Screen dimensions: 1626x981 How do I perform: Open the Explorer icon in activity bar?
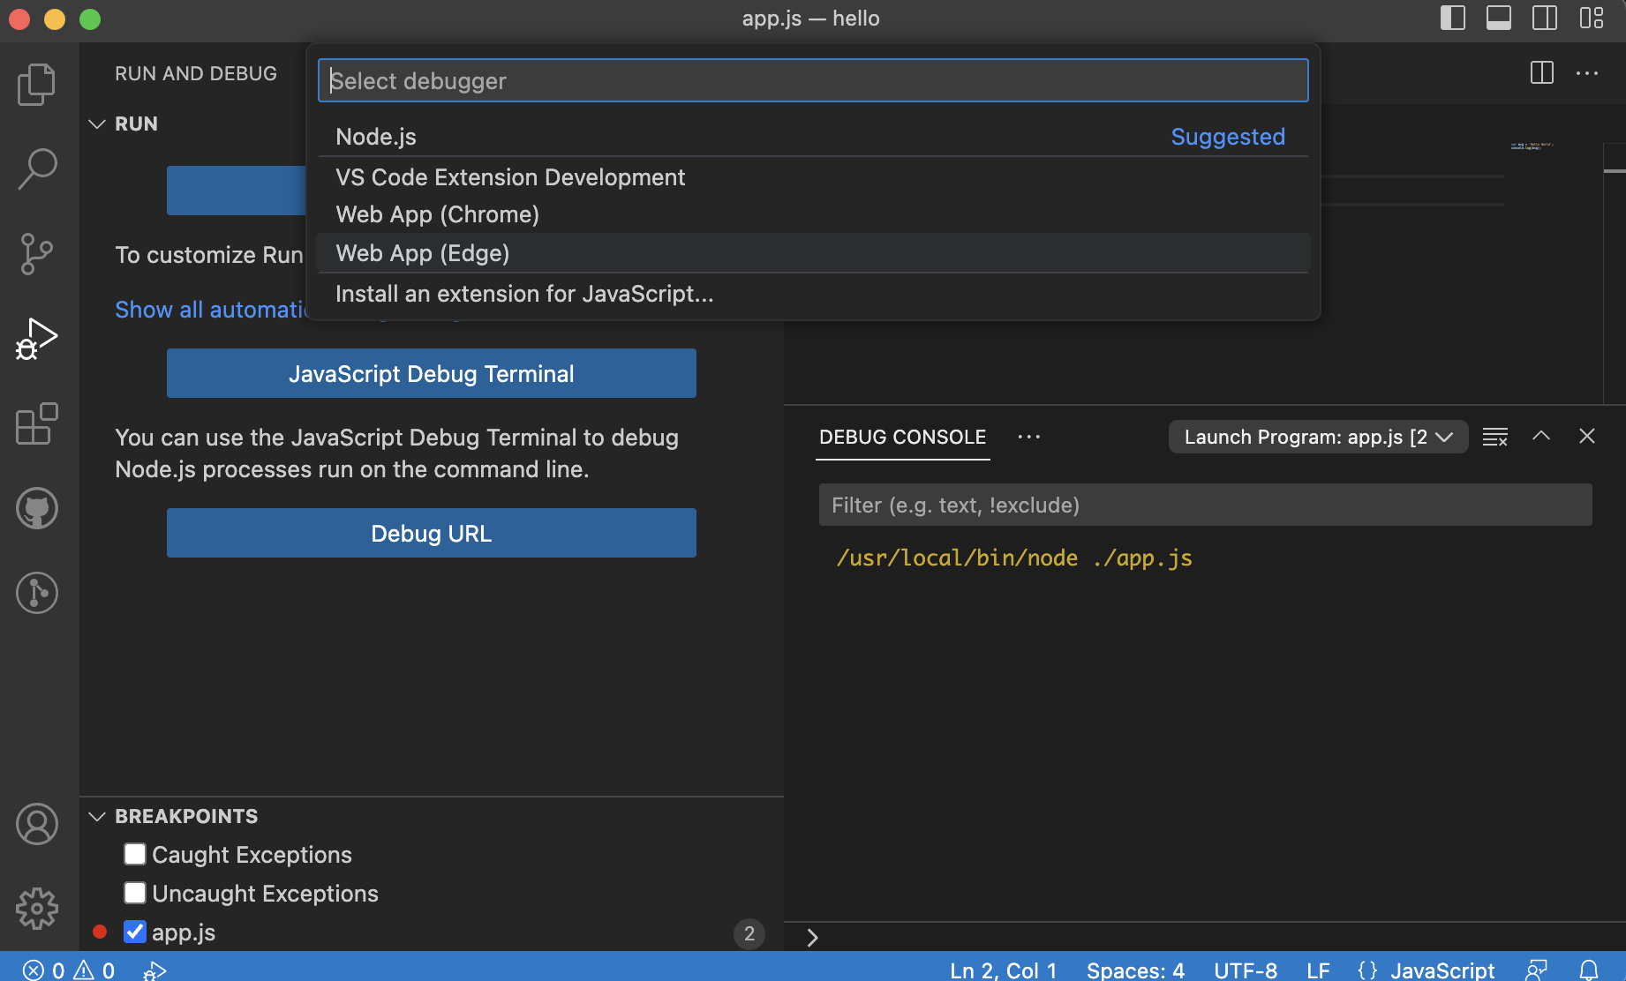click(35, 84)
